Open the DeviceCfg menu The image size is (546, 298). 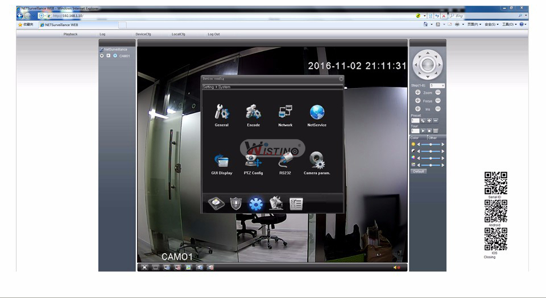143,34
